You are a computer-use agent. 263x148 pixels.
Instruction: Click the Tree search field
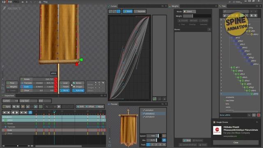(235, 11)
